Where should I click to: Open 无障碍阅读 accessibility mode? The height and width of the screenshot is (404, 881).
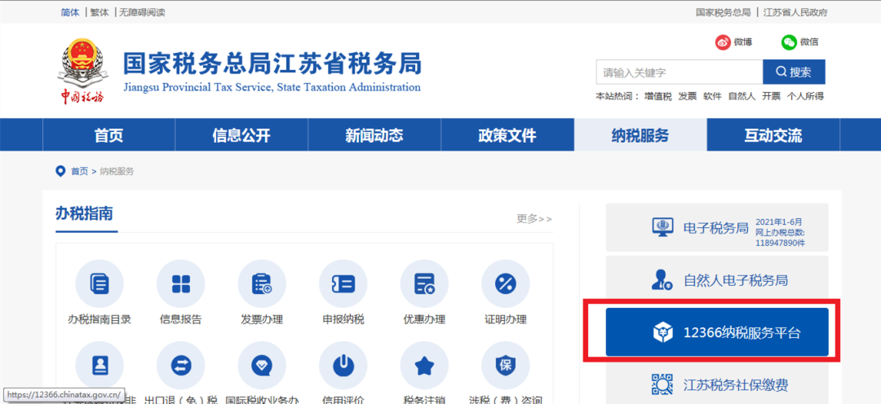[142, 12]
